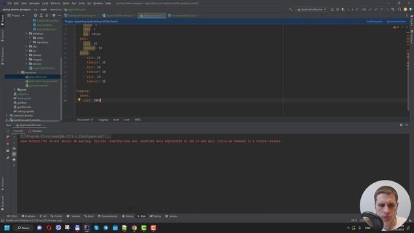
Task: Click the Windows Start button
Action: pos(7,228)
